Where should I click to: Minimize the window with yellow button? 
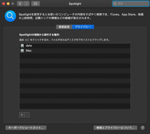click(x=8, y=4)
